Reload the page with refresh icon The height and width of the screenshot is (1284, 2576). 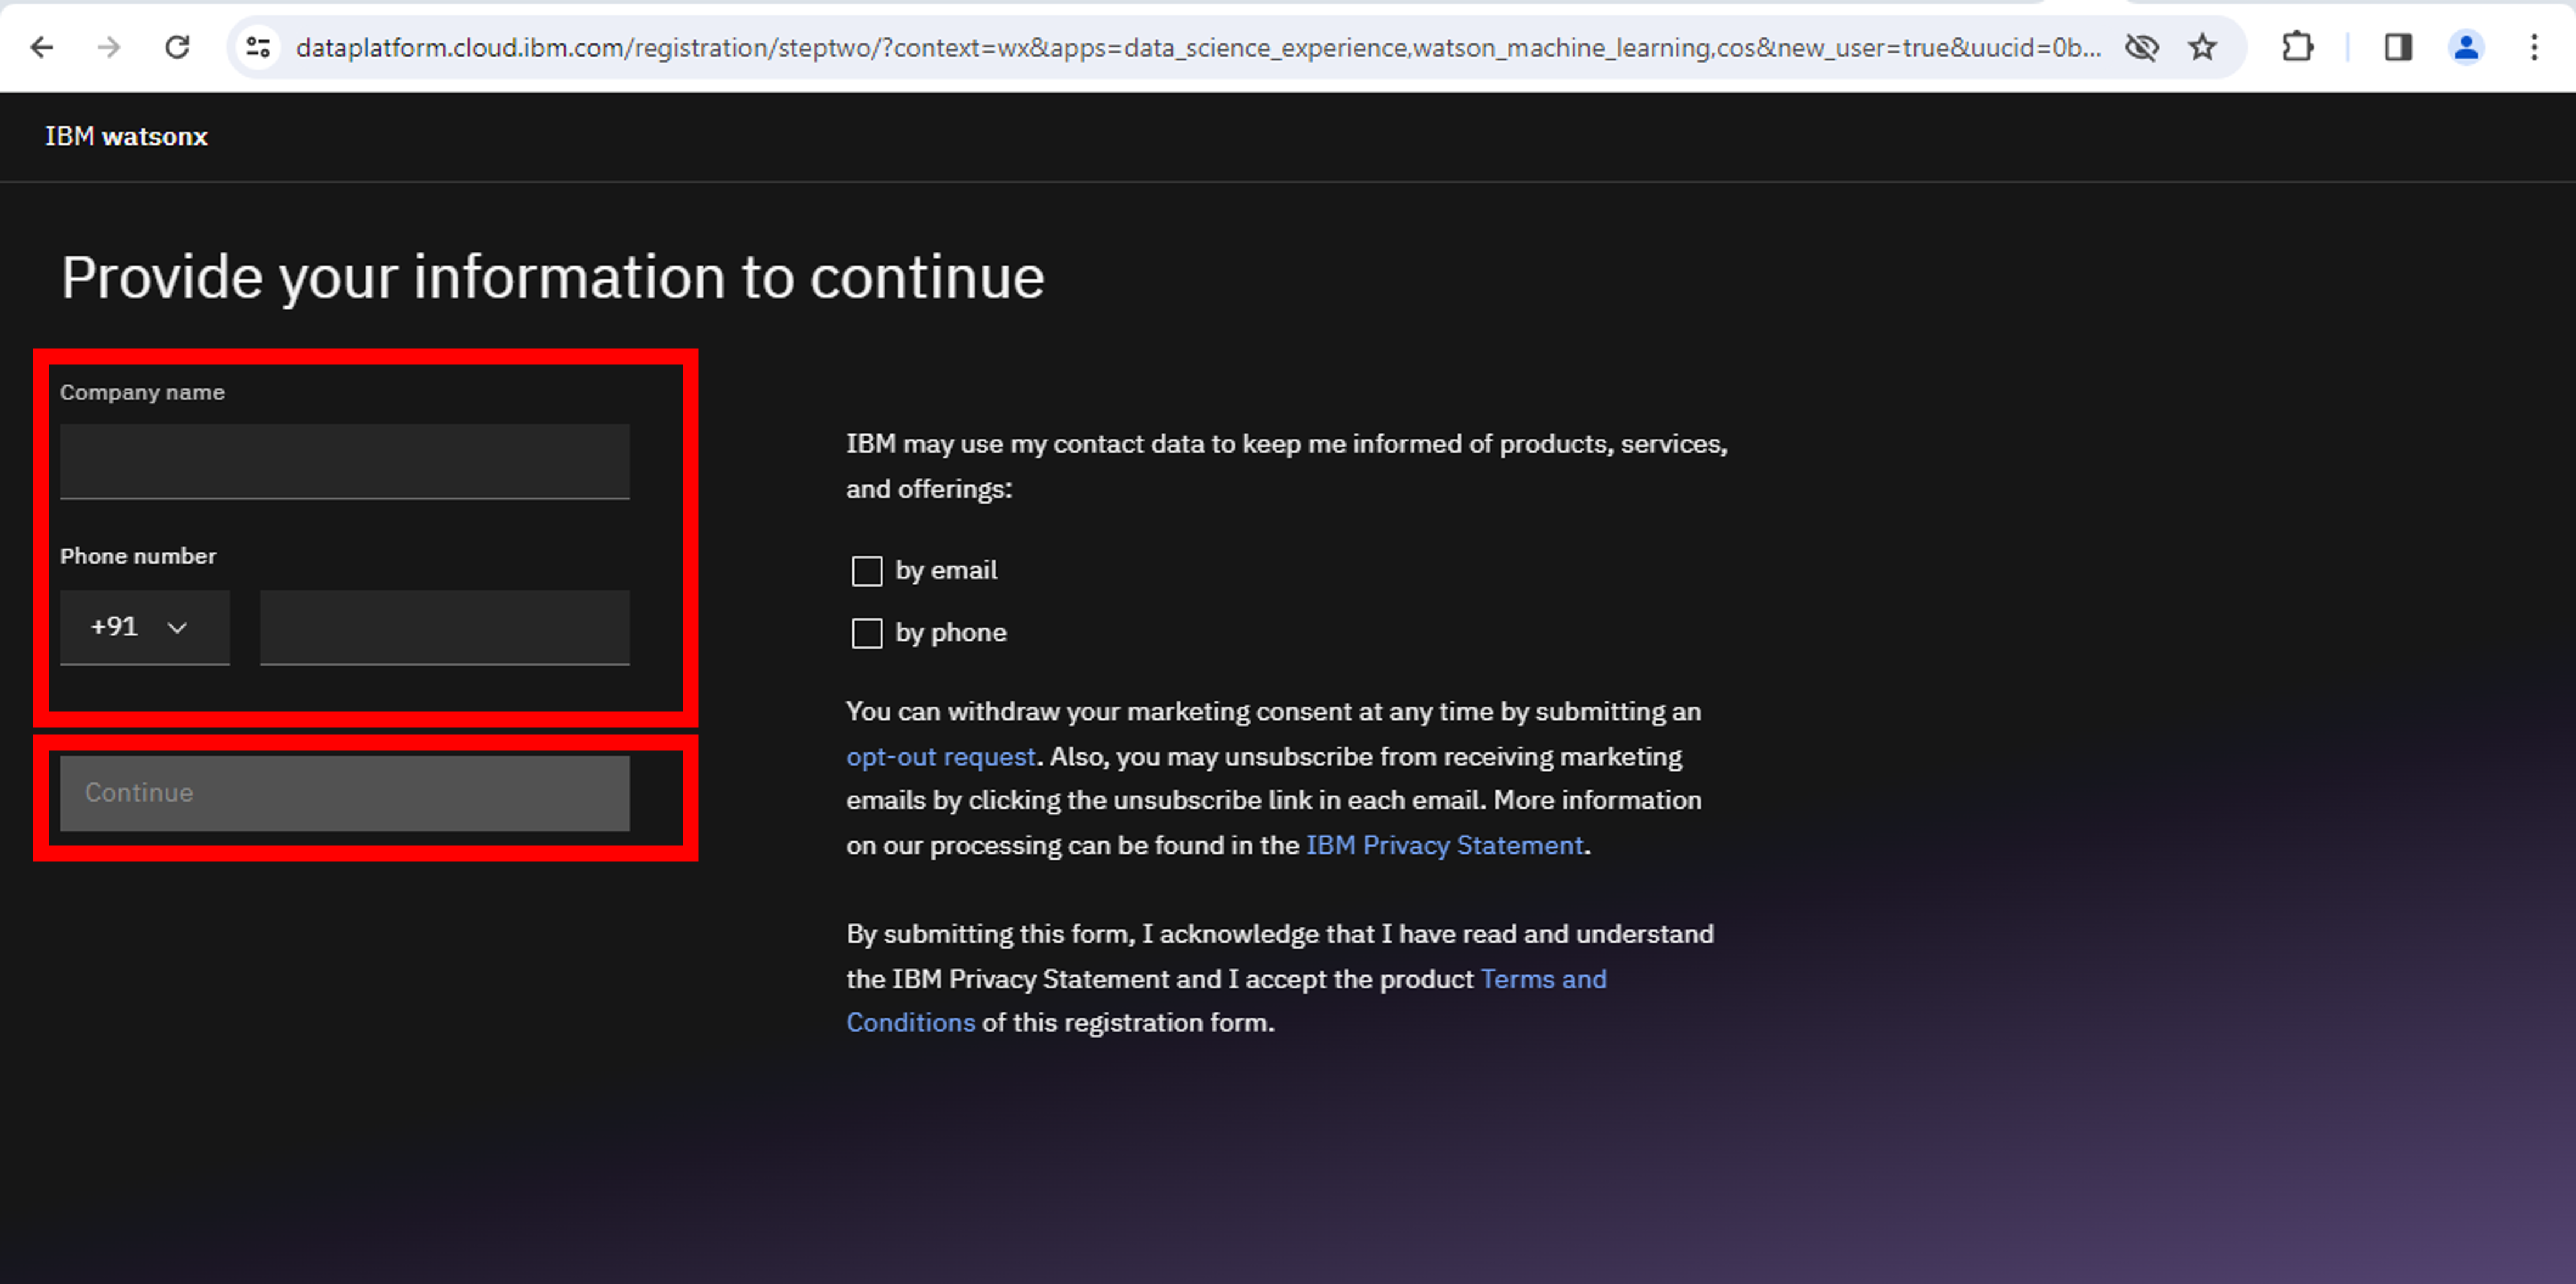point(177,47)
